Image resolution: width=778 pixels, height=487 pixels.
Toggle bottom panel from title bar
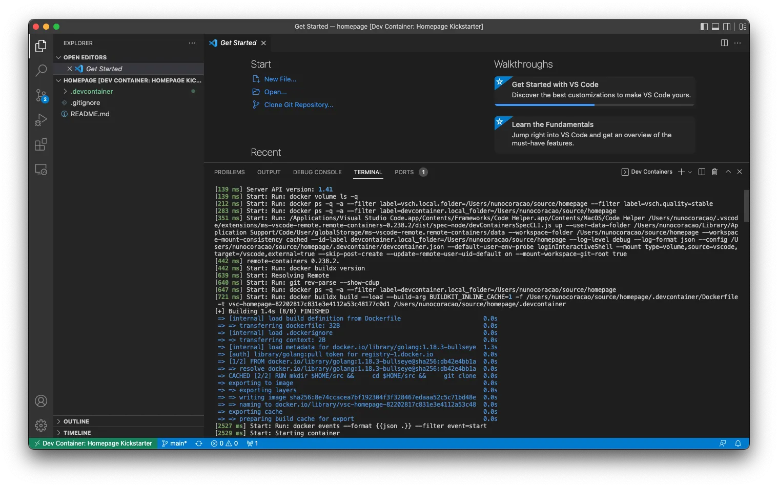point(715,27)
